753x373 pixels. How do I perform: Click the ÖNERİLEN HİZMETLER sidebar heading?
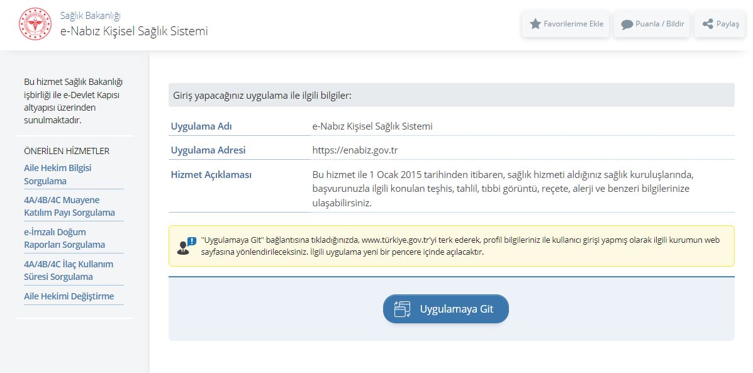67,151
